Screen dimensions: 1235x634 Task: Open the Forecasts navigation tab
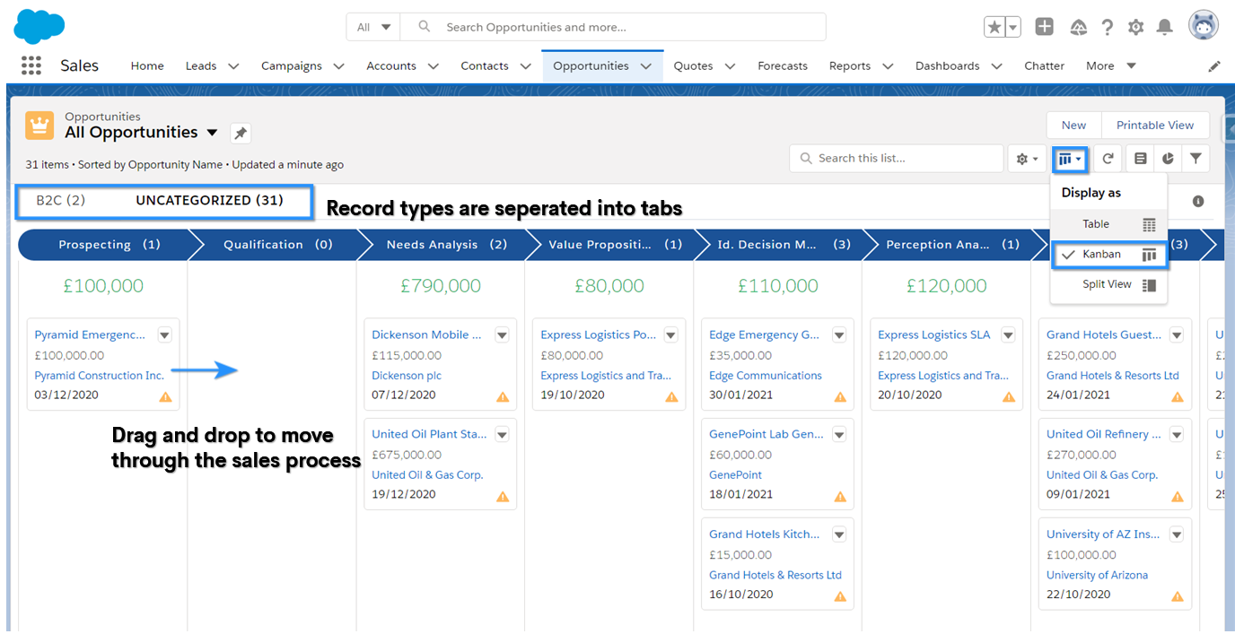(x=783, y=65)
